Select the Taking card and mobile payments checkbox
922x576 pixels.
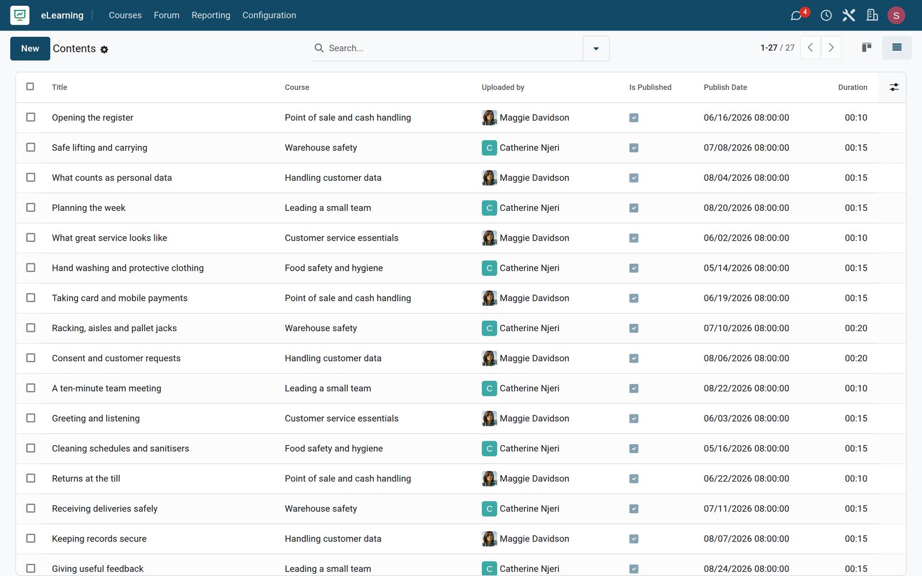click(31, 298)
